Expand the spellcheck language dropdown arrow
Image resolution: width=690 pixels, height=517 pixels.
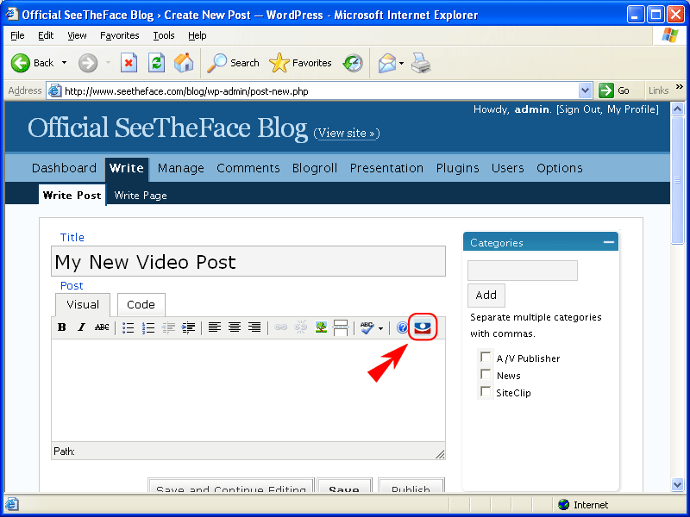pyautogui.click(x=380, y=328)
